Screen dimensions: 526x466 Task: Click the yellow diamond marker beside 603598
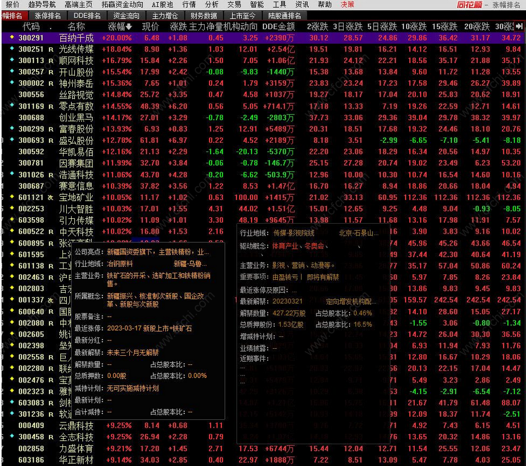click(x=12, y=219)
